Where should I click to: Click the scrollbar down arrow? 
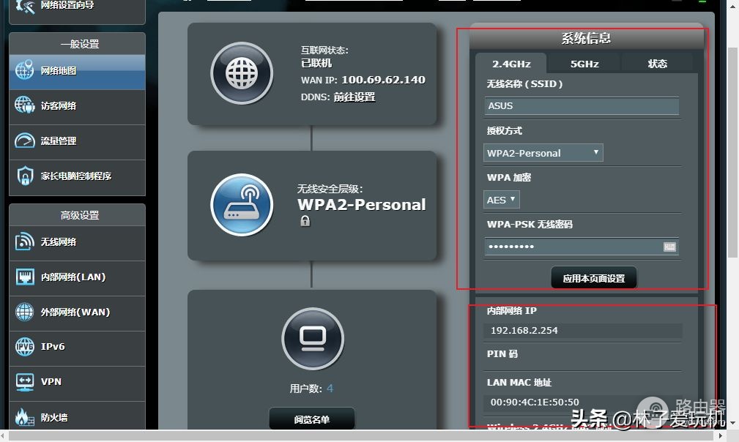pyautogui.click(x=732, y=423)
